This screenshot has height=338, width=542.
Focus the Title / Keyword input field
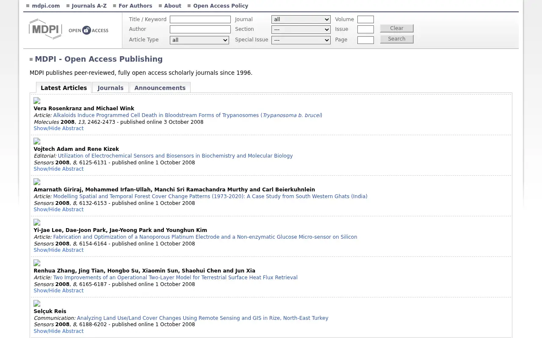click(200, 19)
